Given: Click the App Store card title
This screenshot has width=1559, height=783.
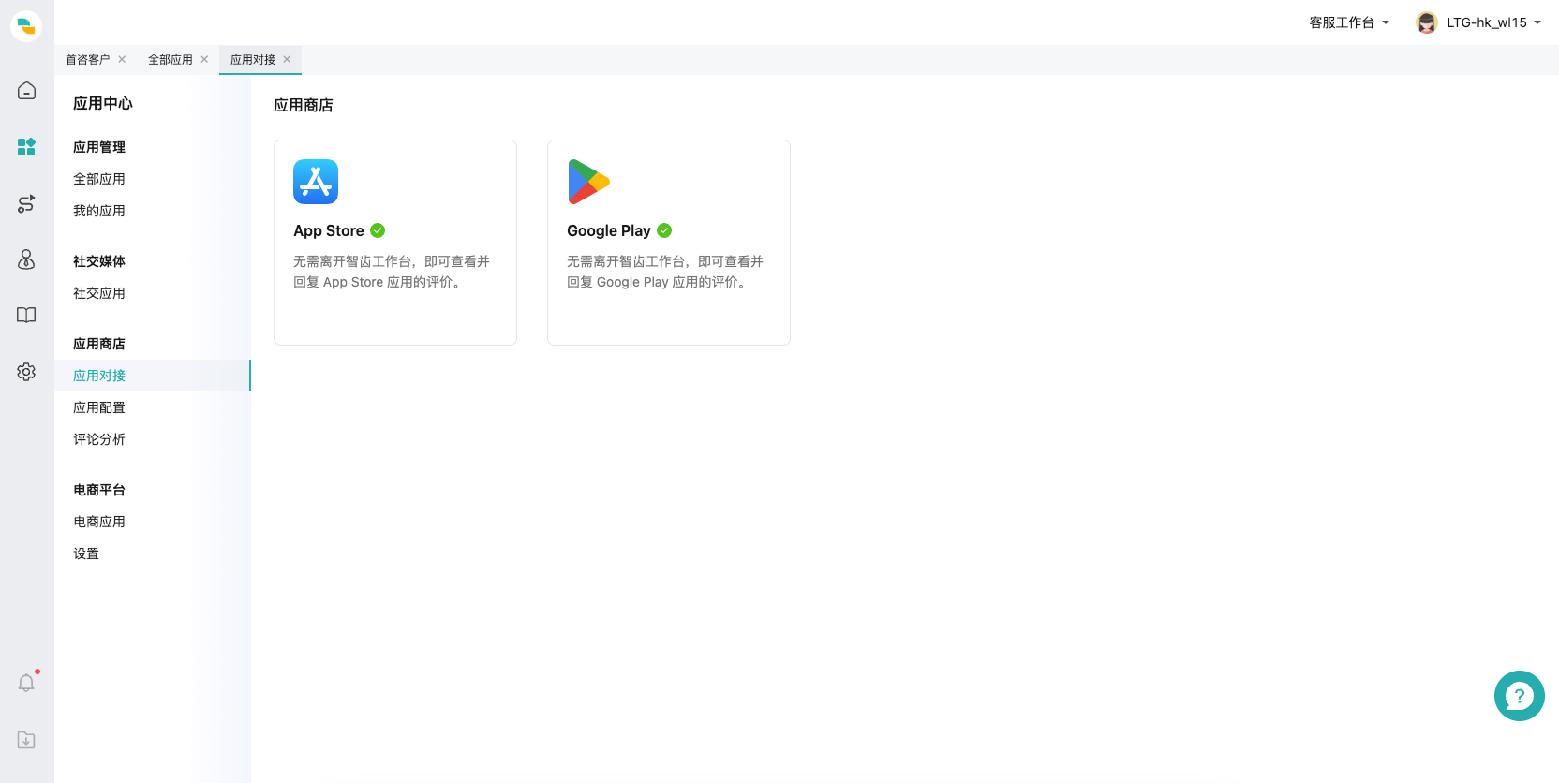Looking at the screenshot, I should (x=329, y=230).
